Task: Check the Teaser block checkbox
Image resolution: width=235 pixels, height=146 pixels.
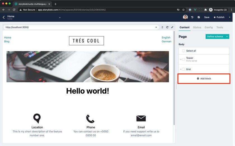Action: click(x=184, y=59)
